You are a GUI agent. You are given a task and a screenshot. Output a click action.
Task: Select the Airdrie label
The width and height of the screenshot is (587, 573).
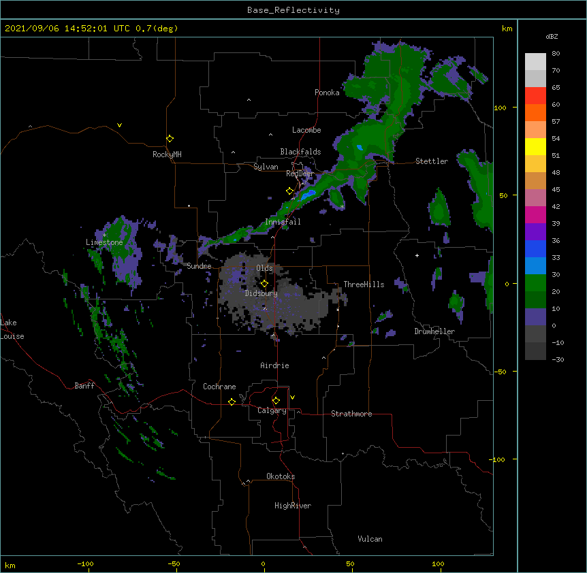[x=275, y=365]
